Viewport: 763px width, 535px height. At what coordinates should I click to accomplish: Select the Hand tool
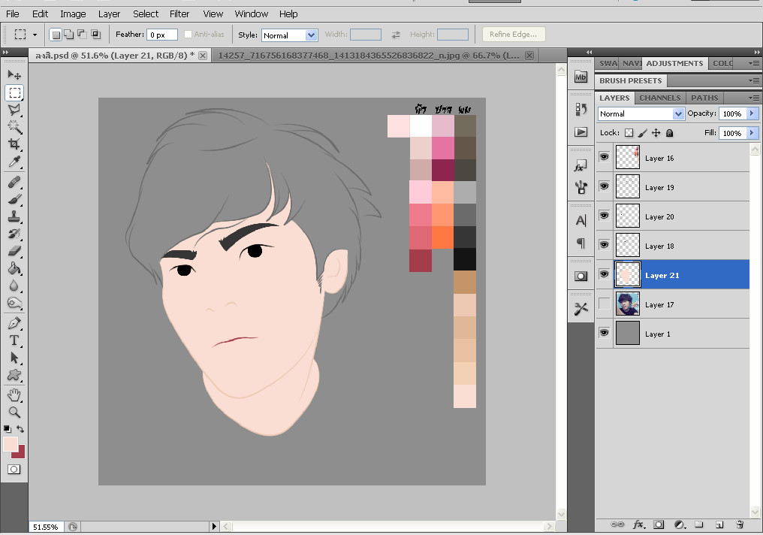click(14, 394)
